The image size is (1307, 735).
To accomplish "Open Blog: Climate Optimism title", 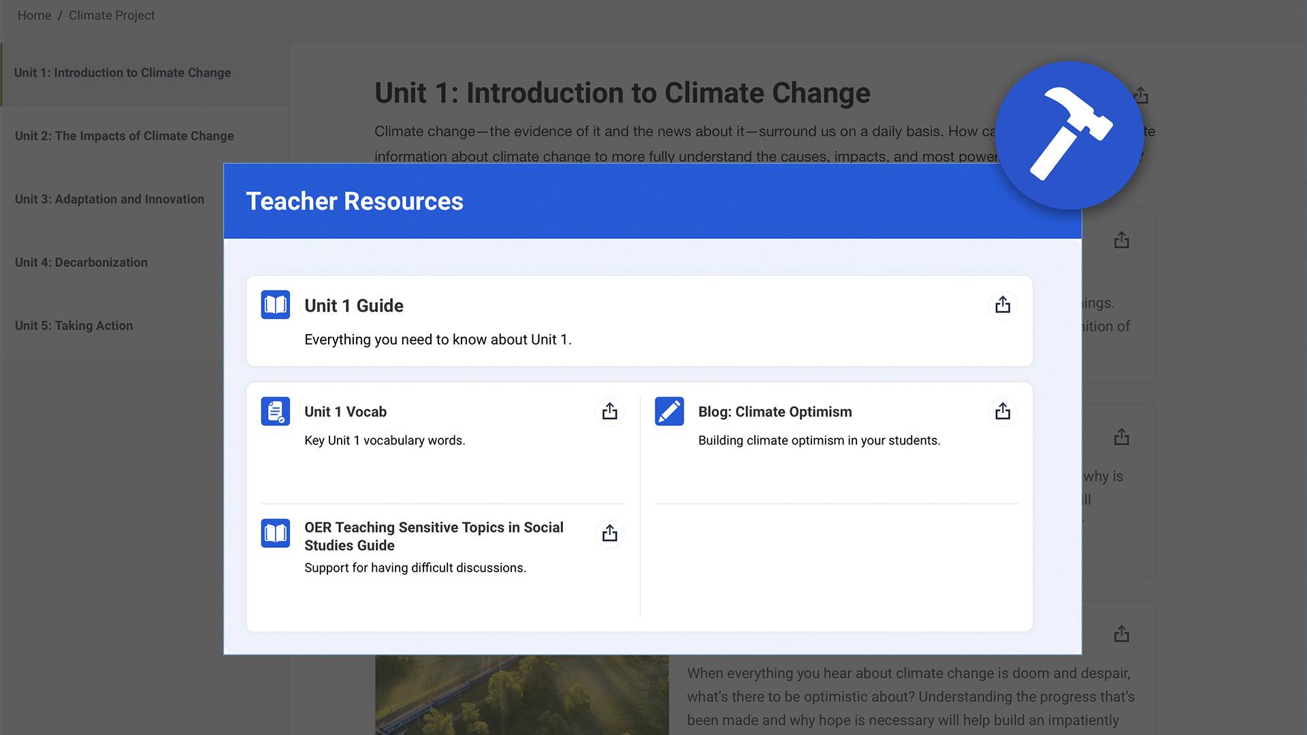I will (x=775, y=412).
